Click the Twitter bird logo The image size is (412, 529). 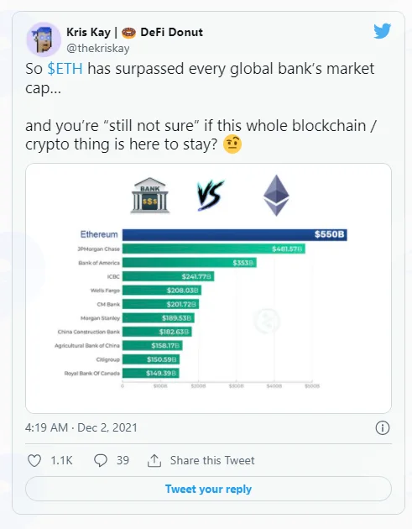point(383,31)
